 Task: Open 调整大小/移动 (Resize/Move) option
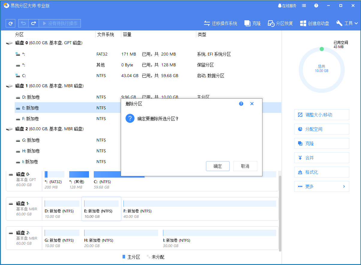(321, 114)
